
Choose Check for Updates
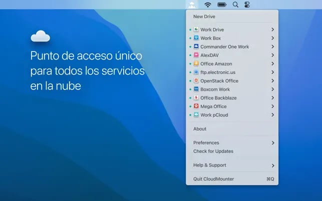click(x=213, y=151)
